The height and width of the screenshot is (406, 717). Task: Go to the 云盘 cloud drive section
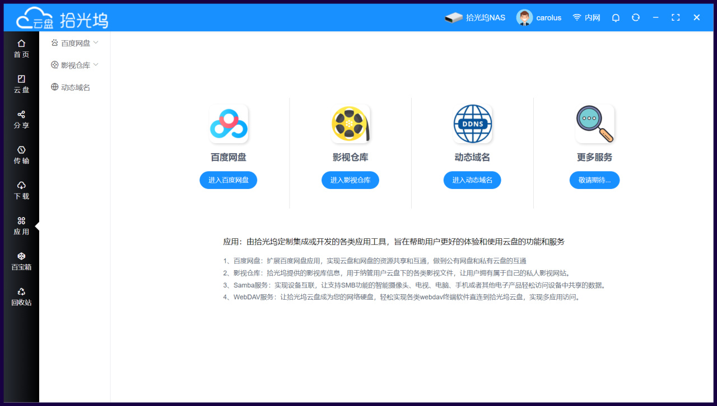(x=21, y=84)
